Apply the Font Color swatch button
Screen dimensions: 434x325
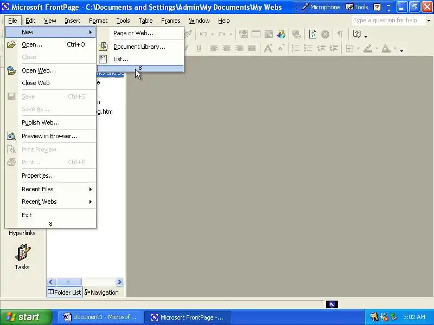(x=386, y=48)
